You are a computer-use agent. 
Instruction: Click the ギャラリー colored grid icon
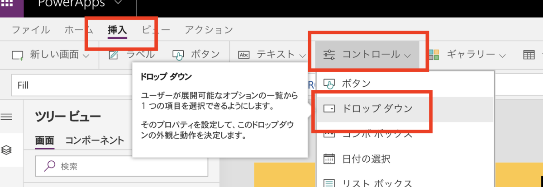433,55
